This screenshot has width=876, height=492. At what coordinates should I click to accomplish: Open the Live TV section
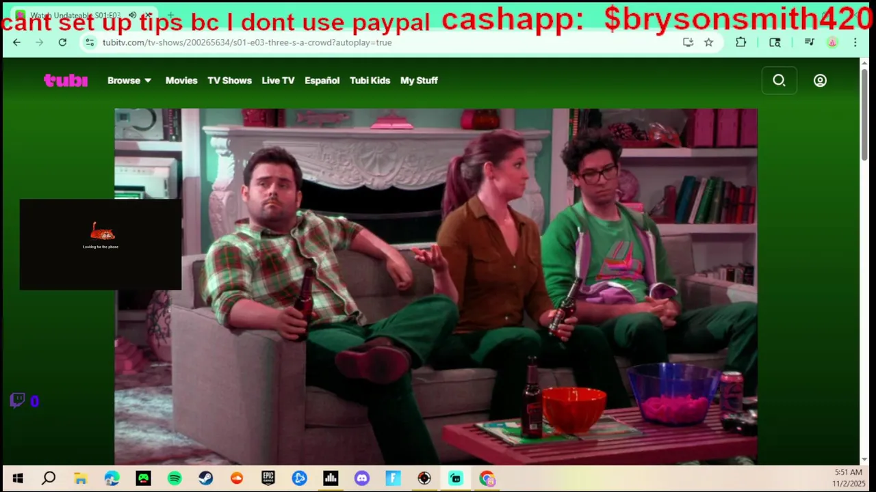278,81
